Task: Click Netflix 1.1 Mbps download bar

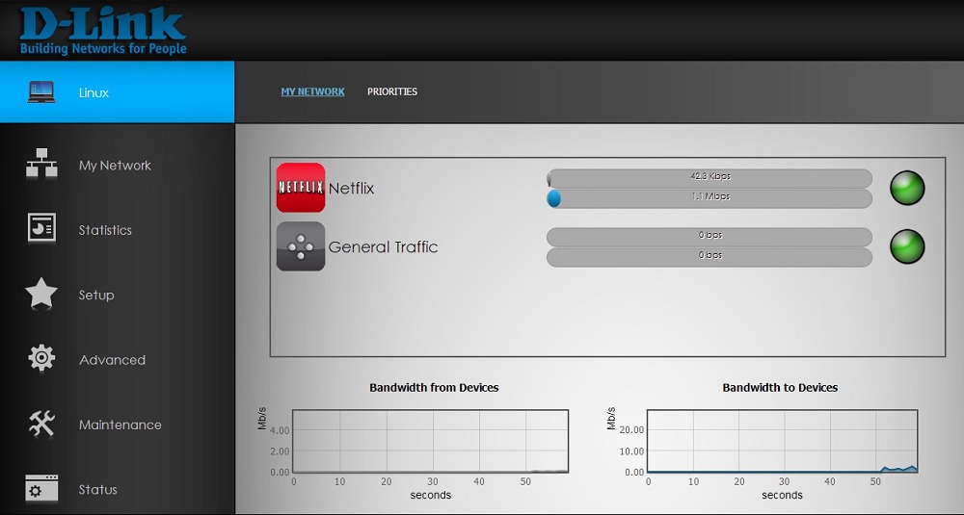Action: click(710, 198)
